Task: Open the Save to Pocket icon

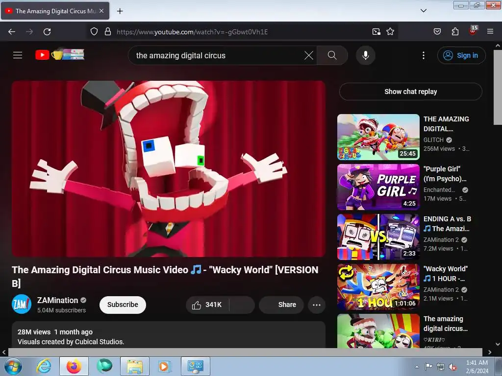Action: pos(437,32)
